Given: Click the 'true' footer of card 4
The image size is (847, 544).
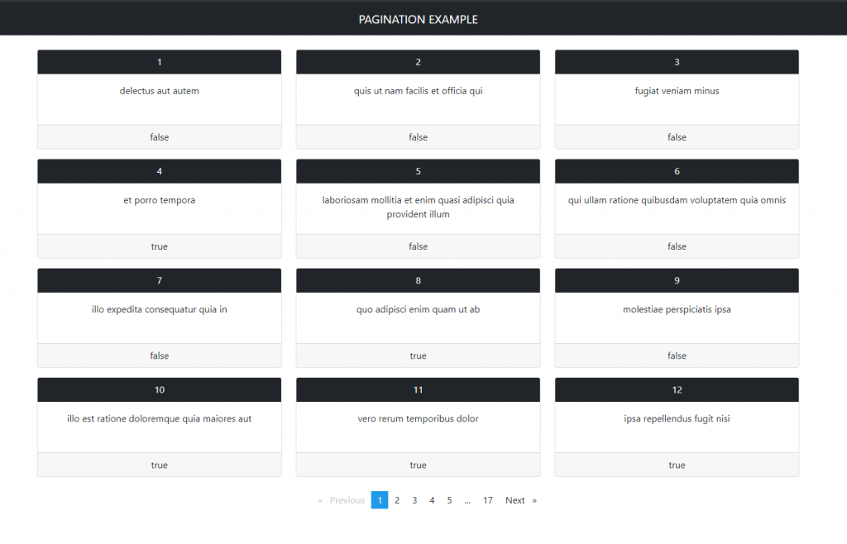Looking at the screenshot, I should (160, 246).
